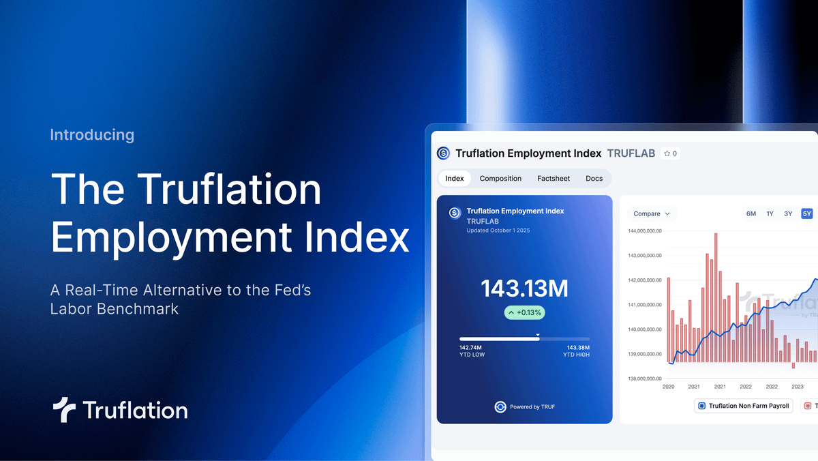Image resolution: width=818 pixels, height=461 pixels.
Task: Click the blue square icon in the Non Farm Payroll legend
Action: click(702, 406)
